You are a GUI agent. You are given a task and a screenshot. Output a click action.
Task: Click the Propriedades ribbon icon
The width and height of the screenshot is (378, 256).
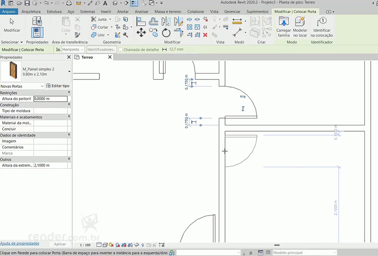(37, 32)
